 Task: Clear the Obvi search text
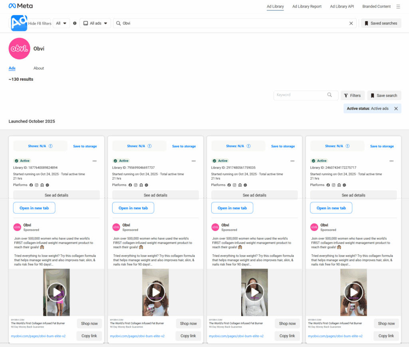[351, 24]
